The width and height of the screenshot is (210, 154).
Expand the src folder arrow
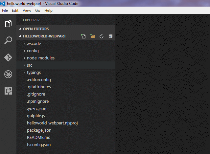(24, 65)
